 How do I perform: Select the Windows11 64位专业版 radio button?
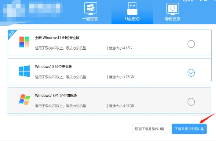191,44
